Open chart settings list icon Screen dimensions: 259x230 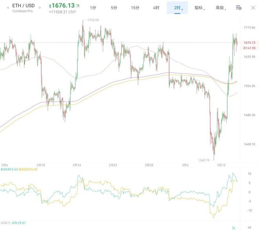pos(239,7)
